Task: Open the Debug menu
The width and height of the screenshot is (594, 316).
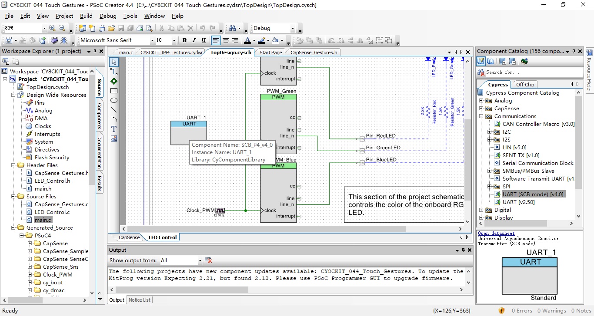Action: 108,16
